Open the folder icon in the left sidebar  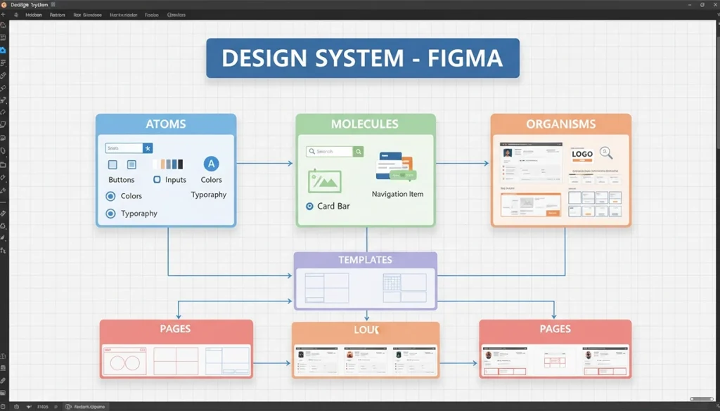tap(4, 164)
